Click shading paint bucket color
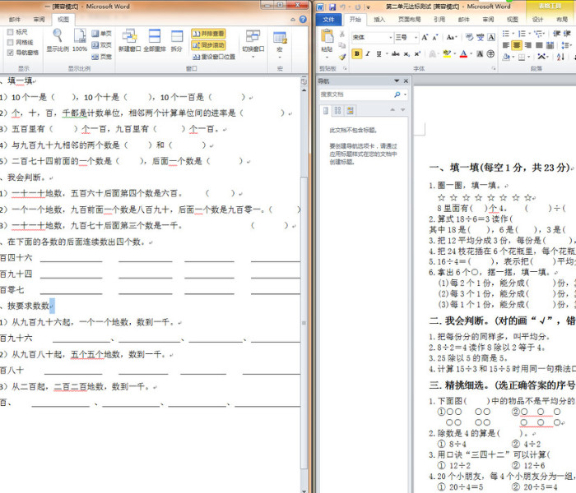This screenshot has width=576, height=493. [507, 57]
